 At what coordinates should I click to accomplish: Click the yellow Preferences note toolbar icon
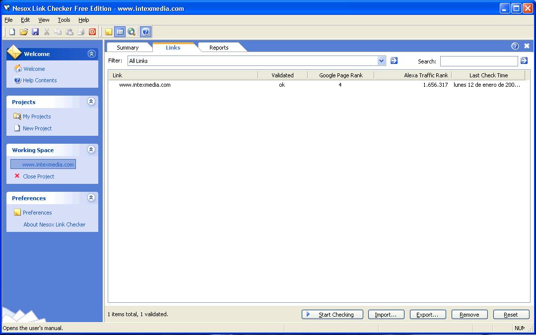click(108, 32)
